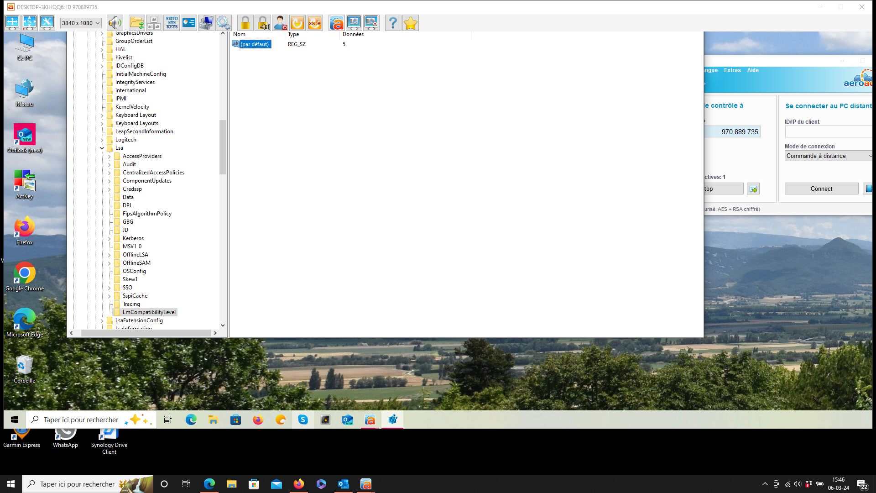
Task: Click the Send Sys Keys button
Action: point(172,23)
